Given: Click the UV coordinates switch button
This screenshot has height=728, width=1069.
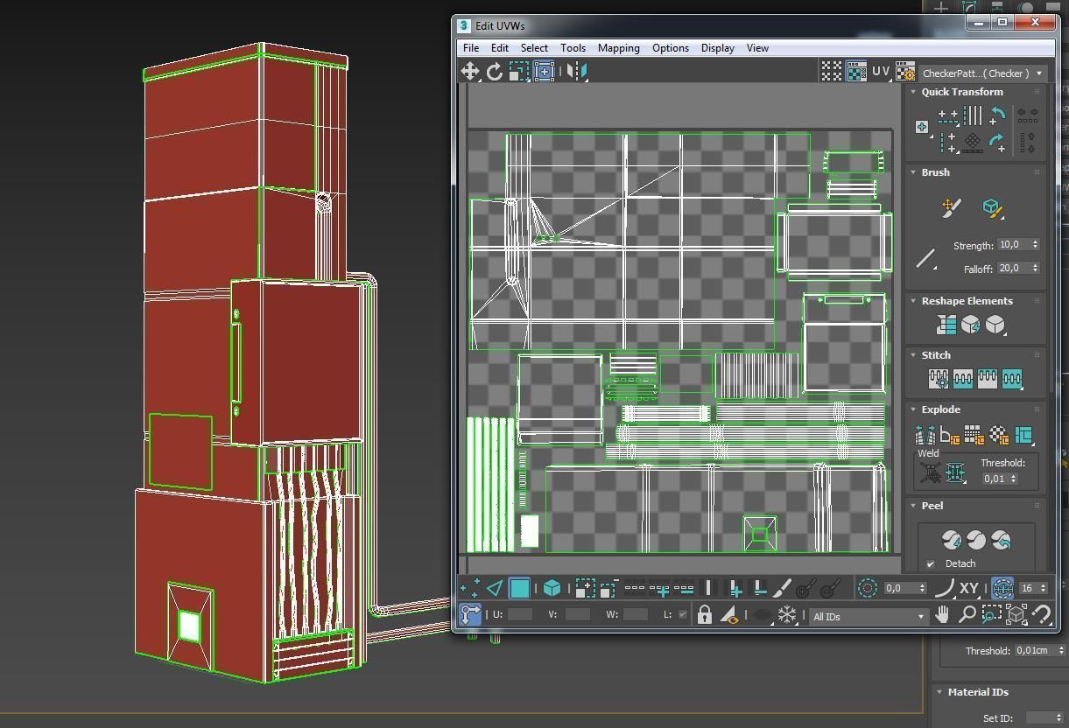Looking at the screenshot, I should 881,72.
